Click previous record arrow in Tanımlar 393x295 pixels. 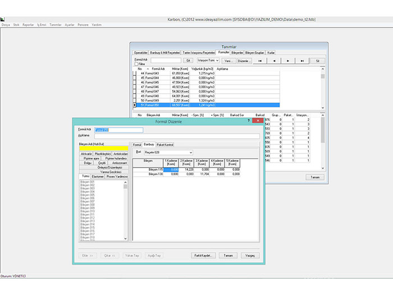pyautogui.click(x=274, y=60)
